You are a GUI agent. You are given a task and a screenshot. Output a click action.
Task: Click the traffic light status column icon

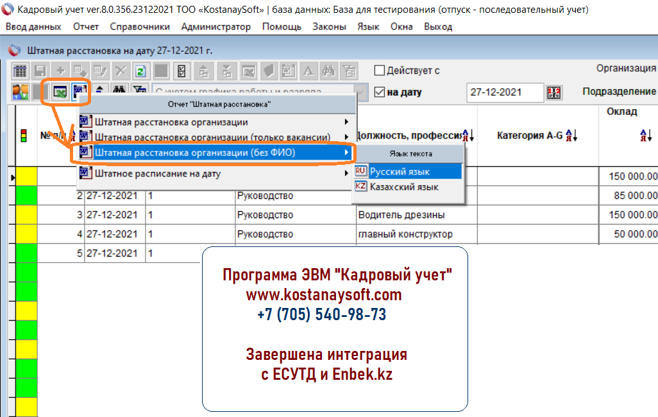[24, 135]
